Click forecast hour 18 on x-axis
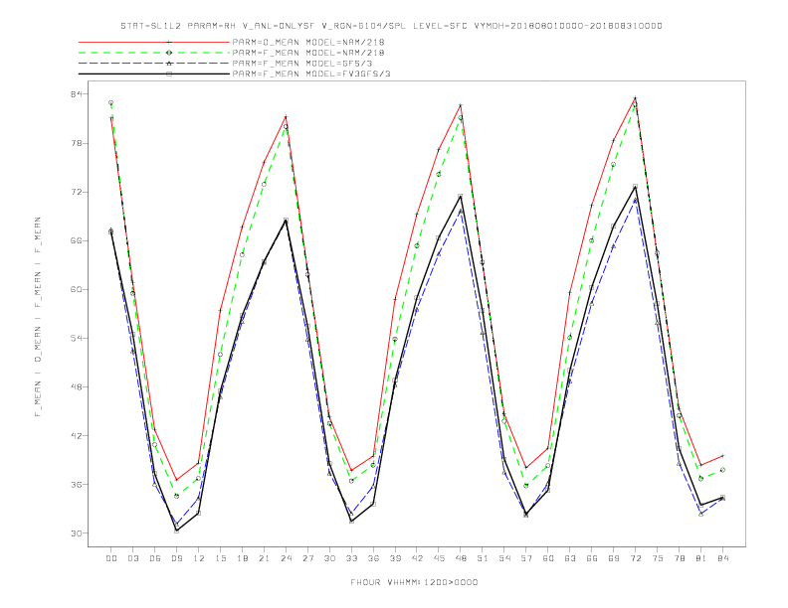The image size is (788, 608). tap(242, 558)
